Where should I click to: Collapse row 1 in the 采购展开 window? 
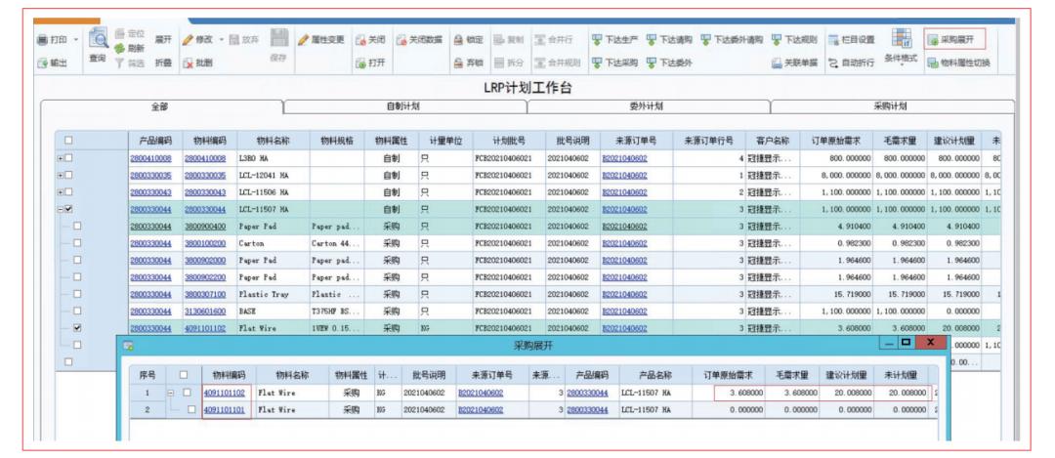tap(171, 393)
